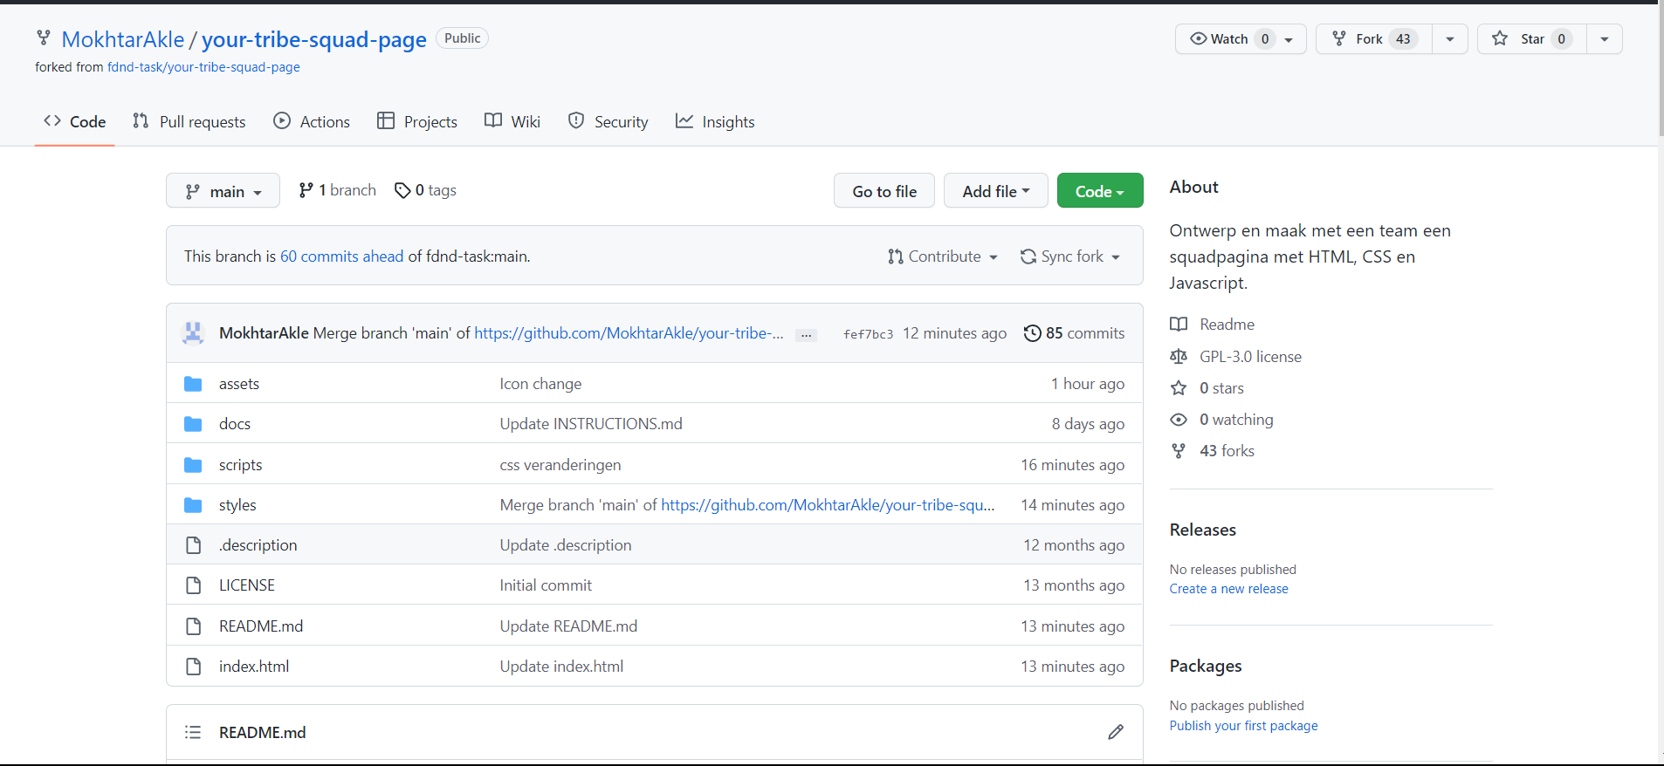Screen dimensions: 1664x766
Task: Expand the Contribute dropdown
Action: [x=943, y=256]
